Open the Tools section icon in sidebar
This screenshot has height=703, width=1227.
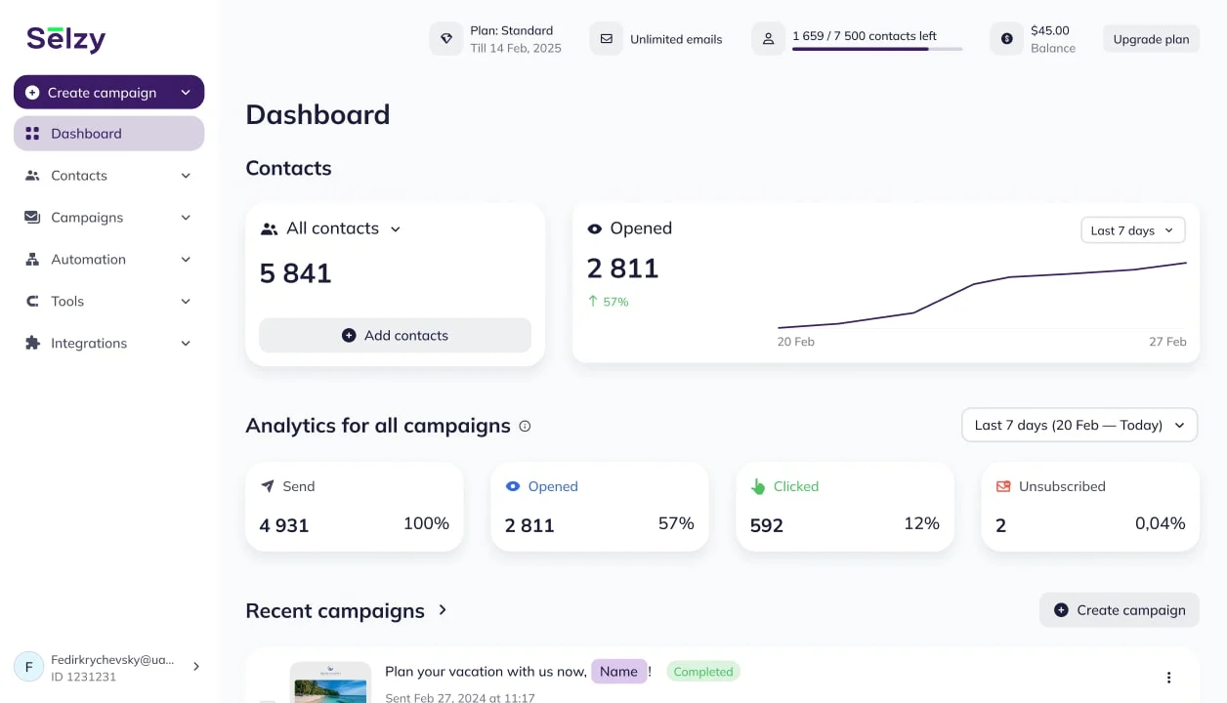pyautogui.click(x=30, y=302)
